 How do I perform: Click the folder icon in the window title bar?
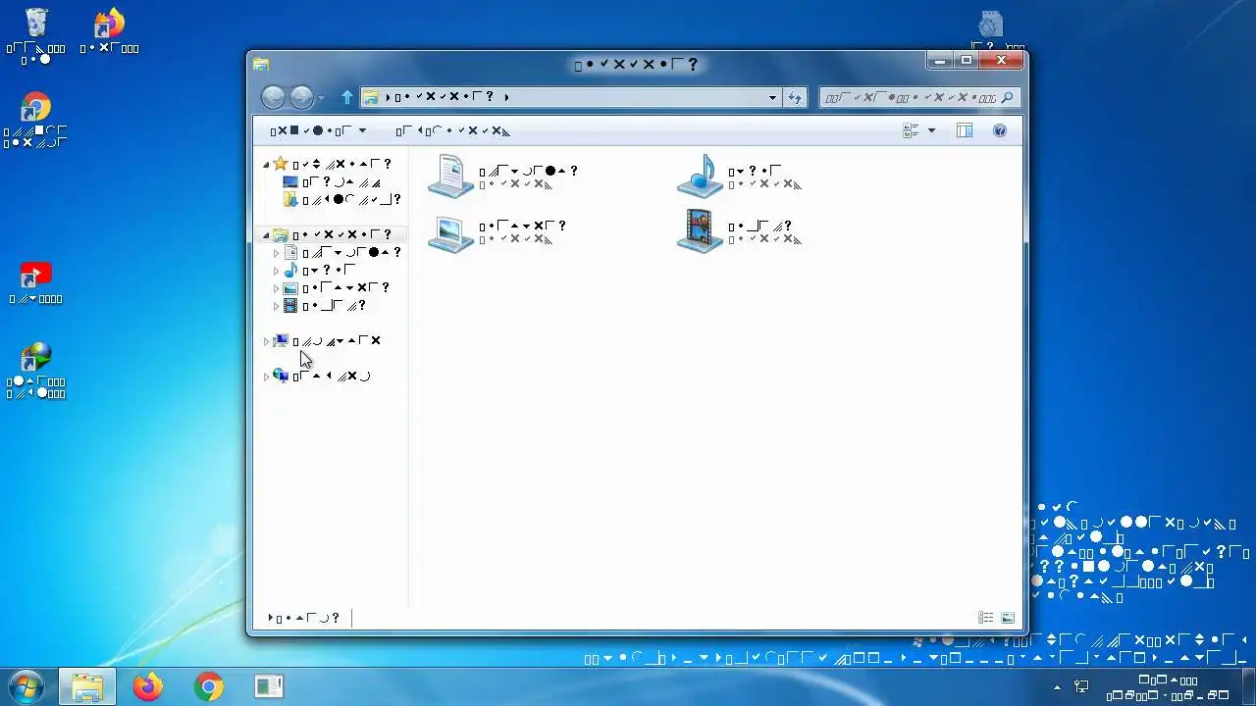click(x=261, y=65)
